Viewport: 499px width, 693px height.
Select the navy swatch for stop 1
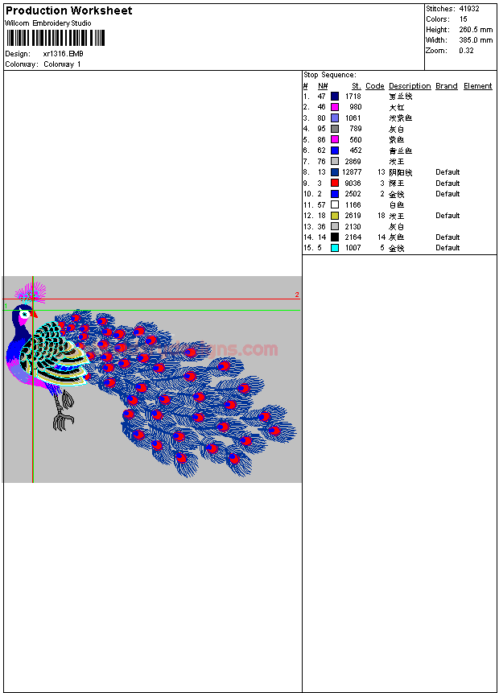(335, 97)
